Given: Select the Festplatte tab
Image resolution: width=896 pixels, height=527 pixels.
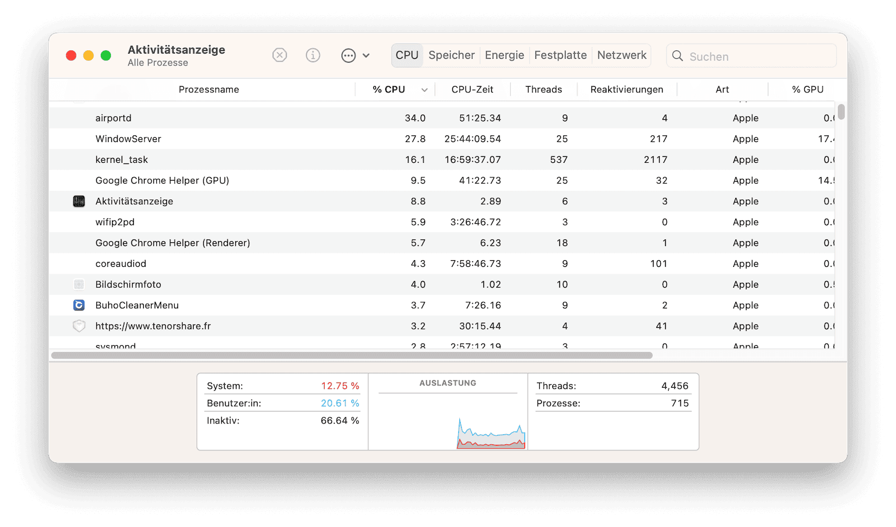Looking at the screenshot, I should [x=561, y=55].
